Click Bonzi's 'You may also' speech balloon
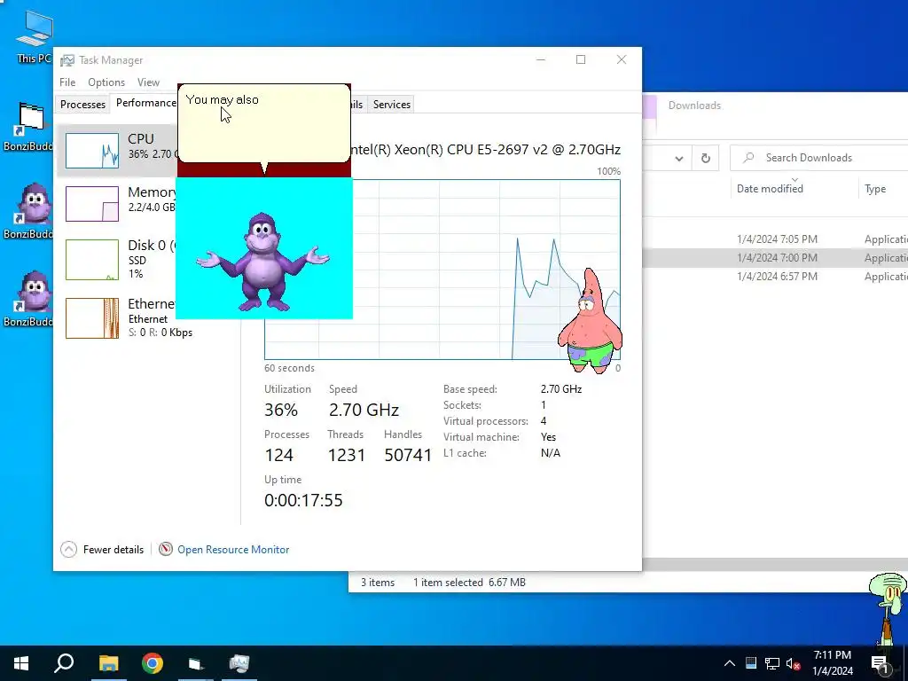Screen dimensions: 908x681 [264, 123]
